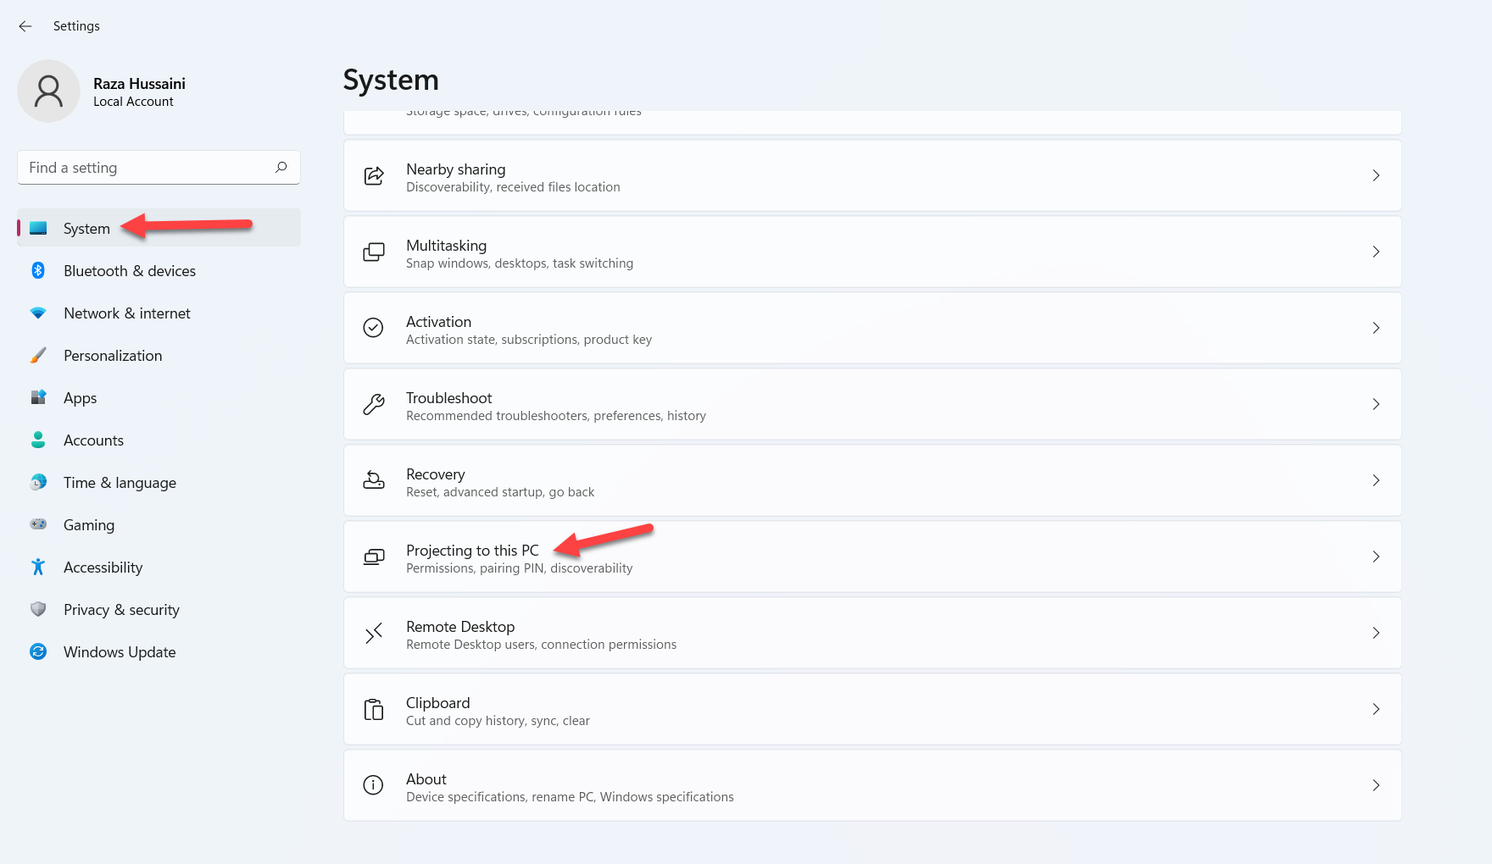This screenshot has height=864, width=1492.
Task: Go to Privacy & security category
Action: point(121,610)
